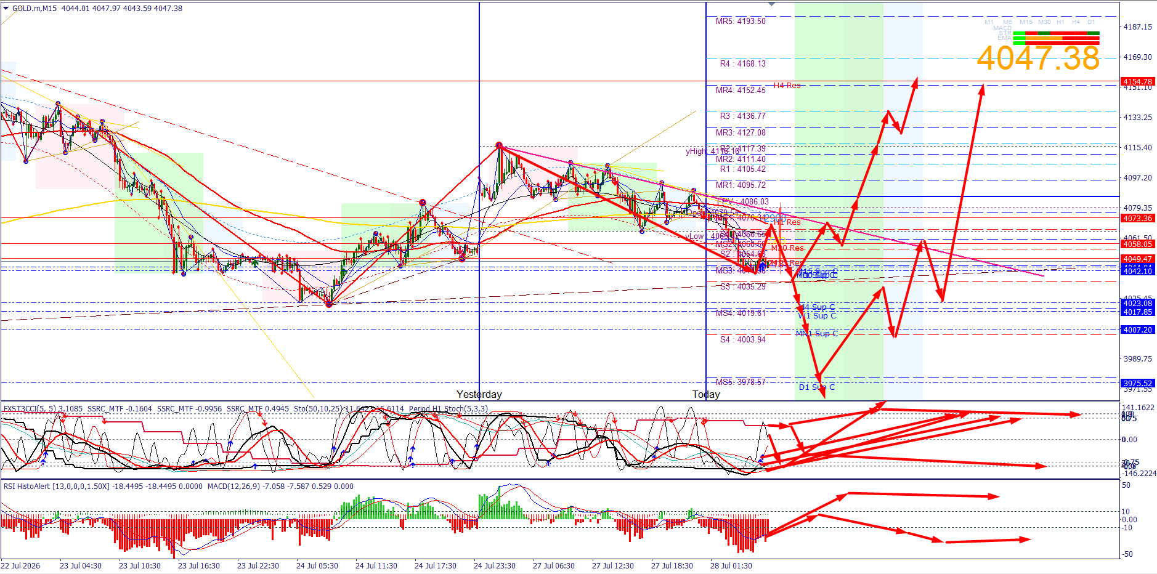This screenshot has width=1157, height=574.
Task: Click the MACD(12,26,9) values label
Action: coord(280,486)
